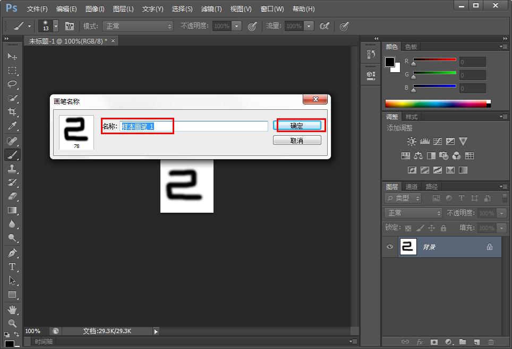Click the 确定 button
This screenshot has height=349, width=512.
(297, 126)
